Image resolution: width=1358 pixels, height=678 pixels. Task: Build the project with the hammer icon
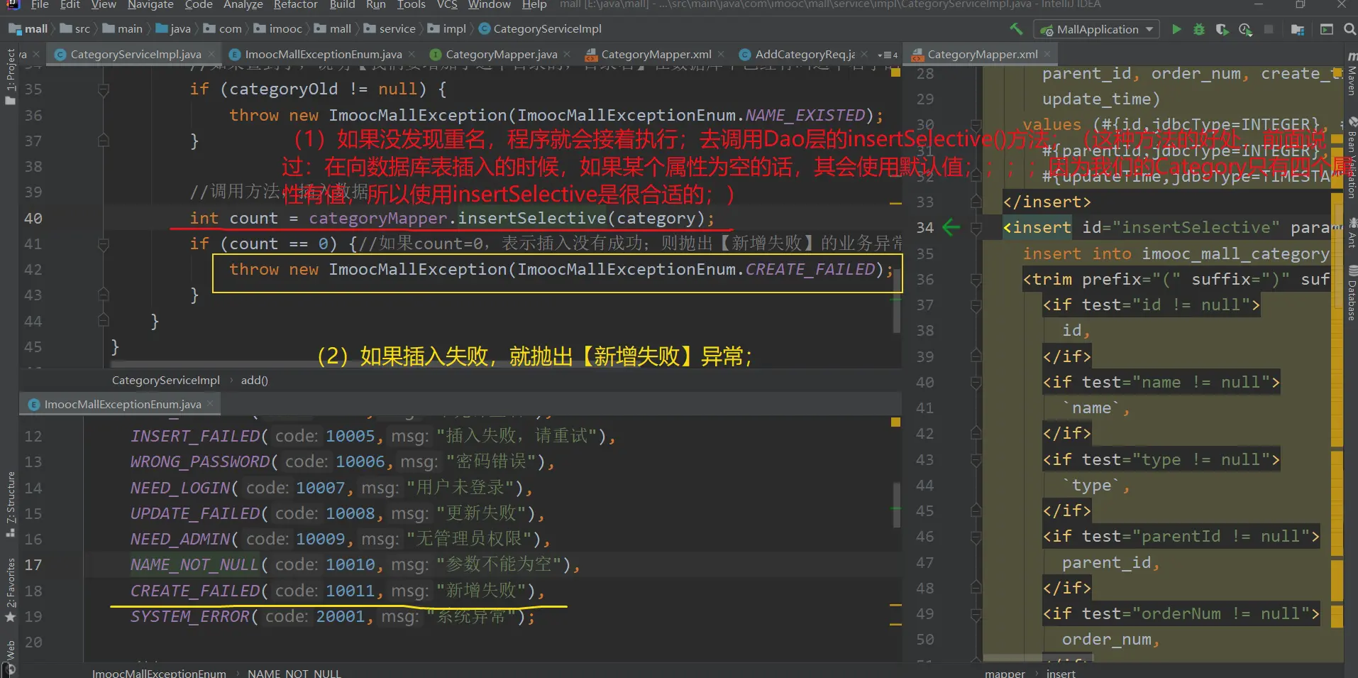(1017, 29)
